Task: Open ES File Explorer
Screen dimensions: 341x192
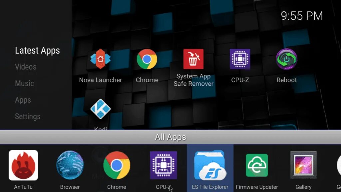Action: 210,165
